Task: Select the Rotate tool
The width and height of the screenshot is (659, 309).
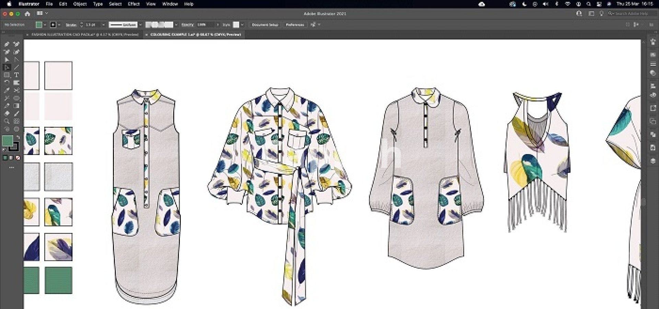Action: point(7,83)
